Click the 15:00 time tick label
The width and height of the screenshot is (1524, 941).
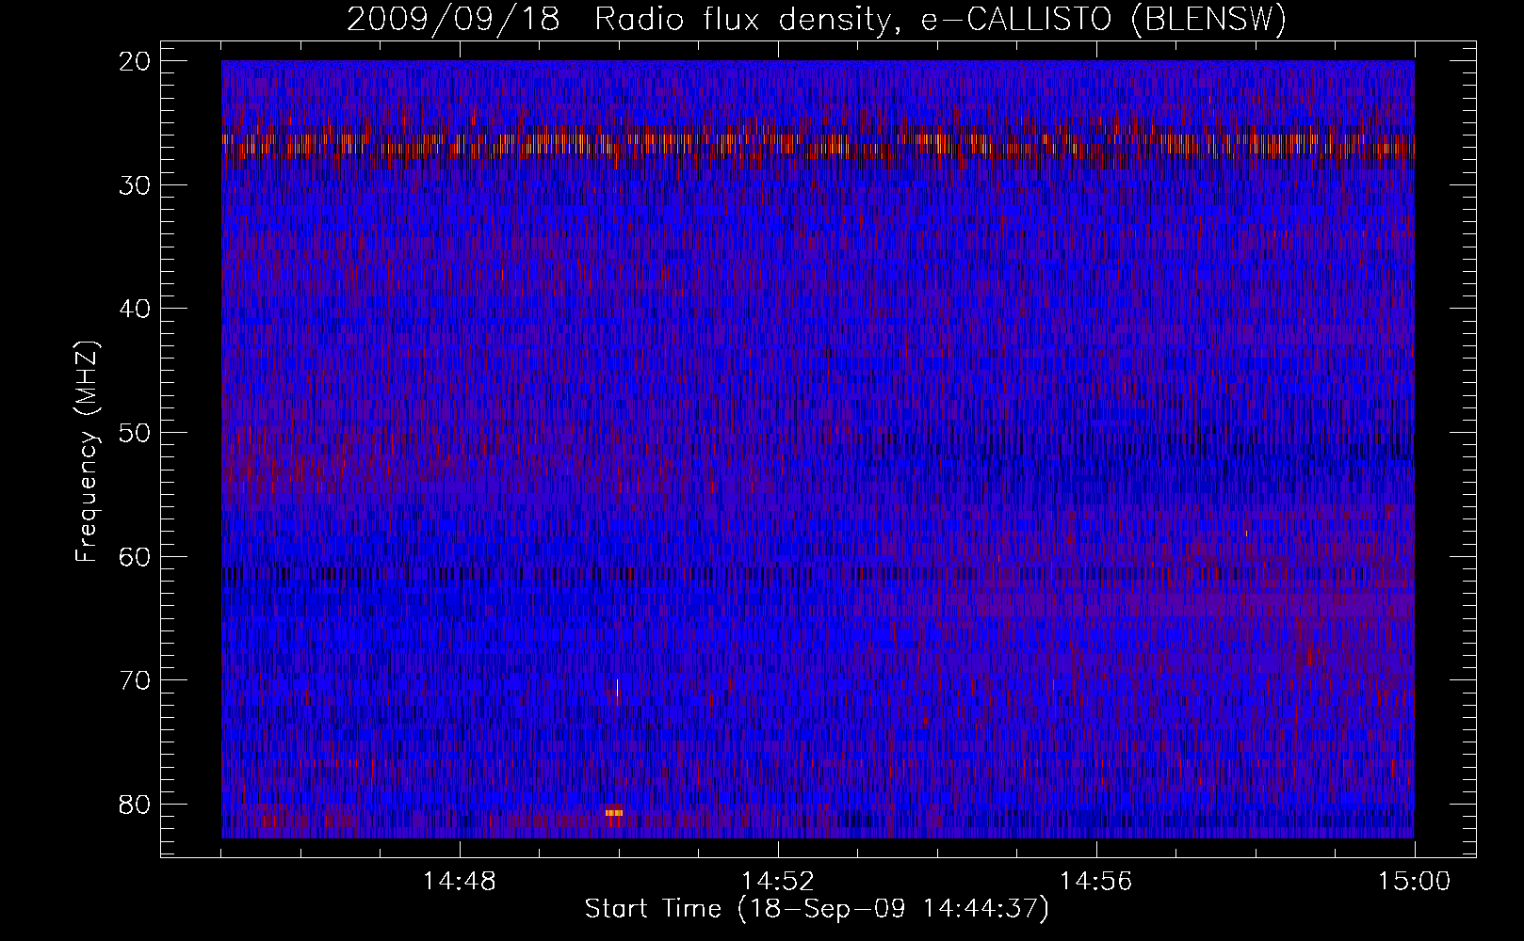pos(1415,882)
